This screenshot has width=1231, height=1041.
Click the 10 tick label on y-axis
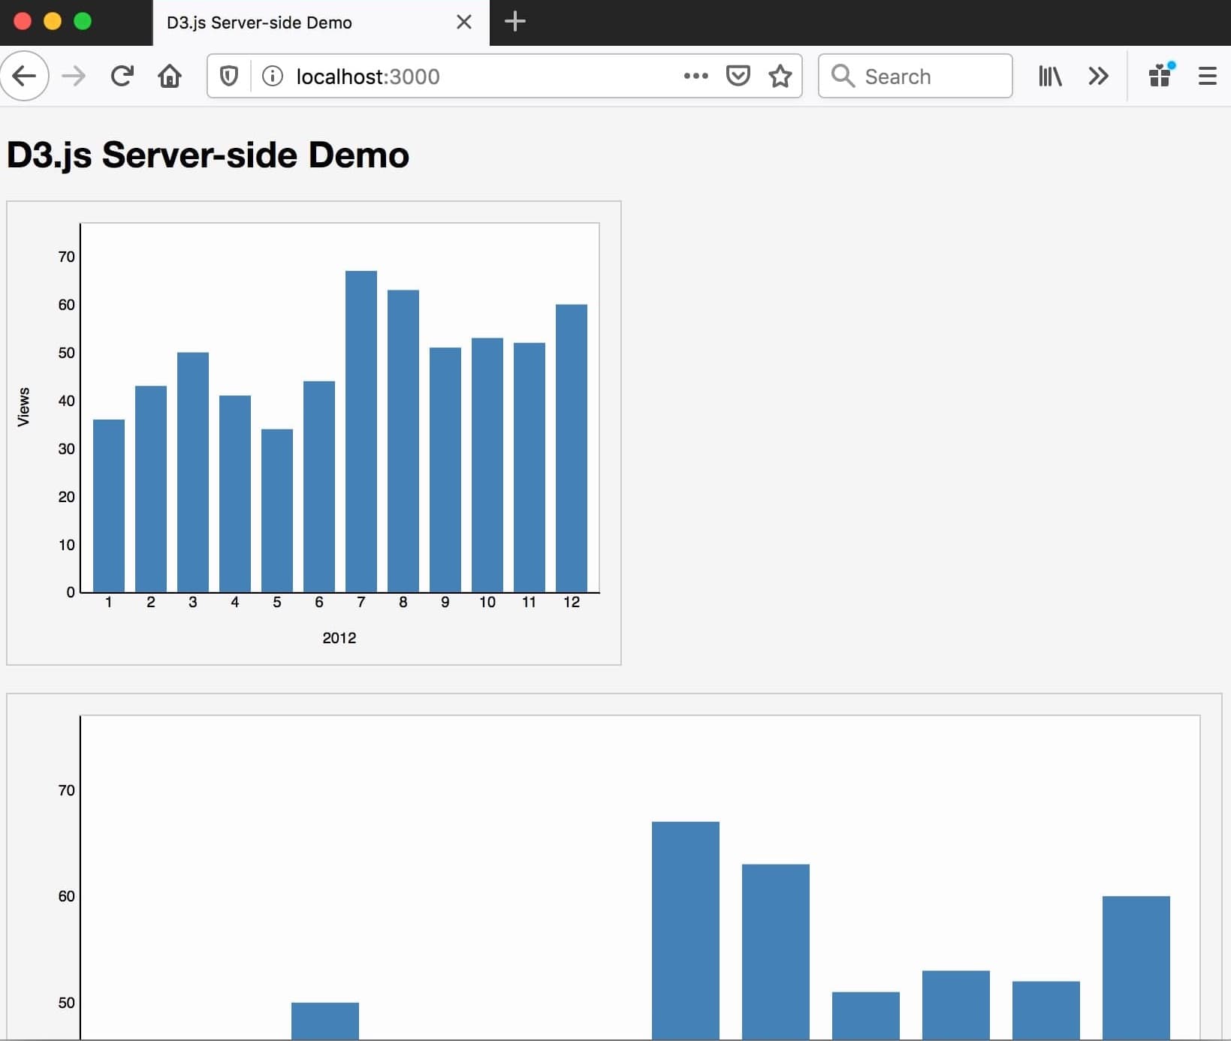coord(67,545)
